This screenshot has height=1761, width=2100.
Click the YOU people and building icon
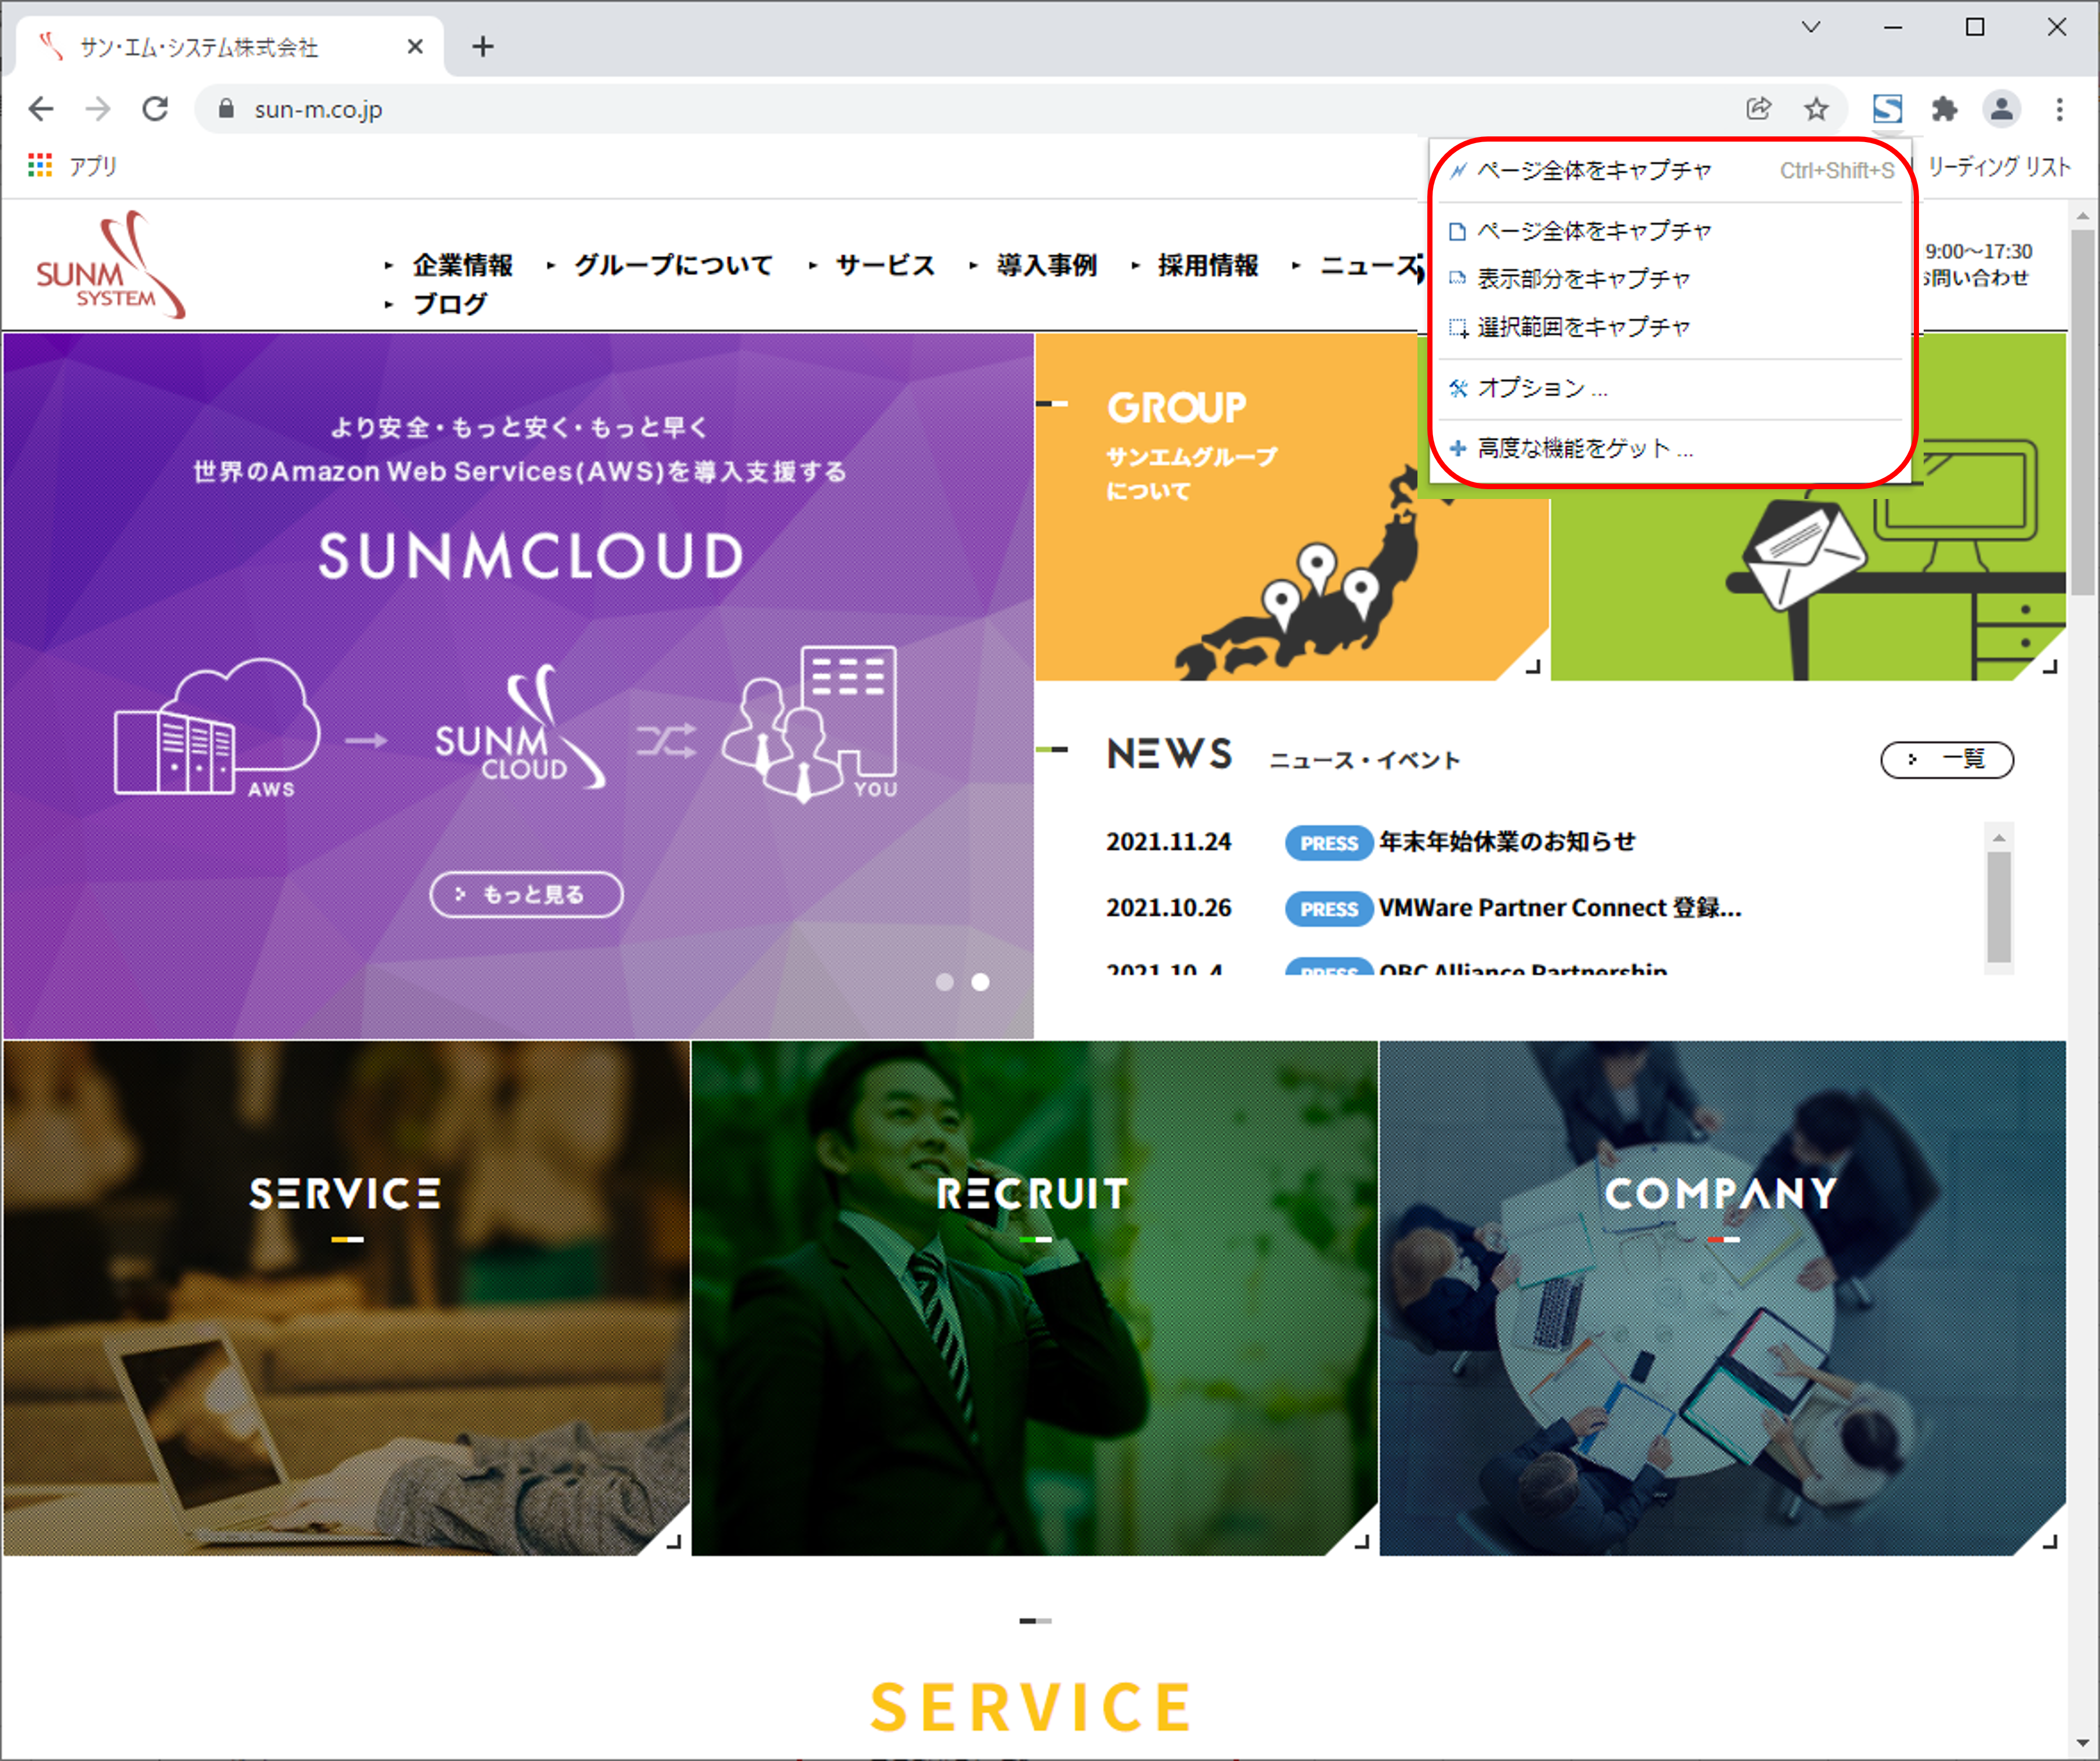810,724
